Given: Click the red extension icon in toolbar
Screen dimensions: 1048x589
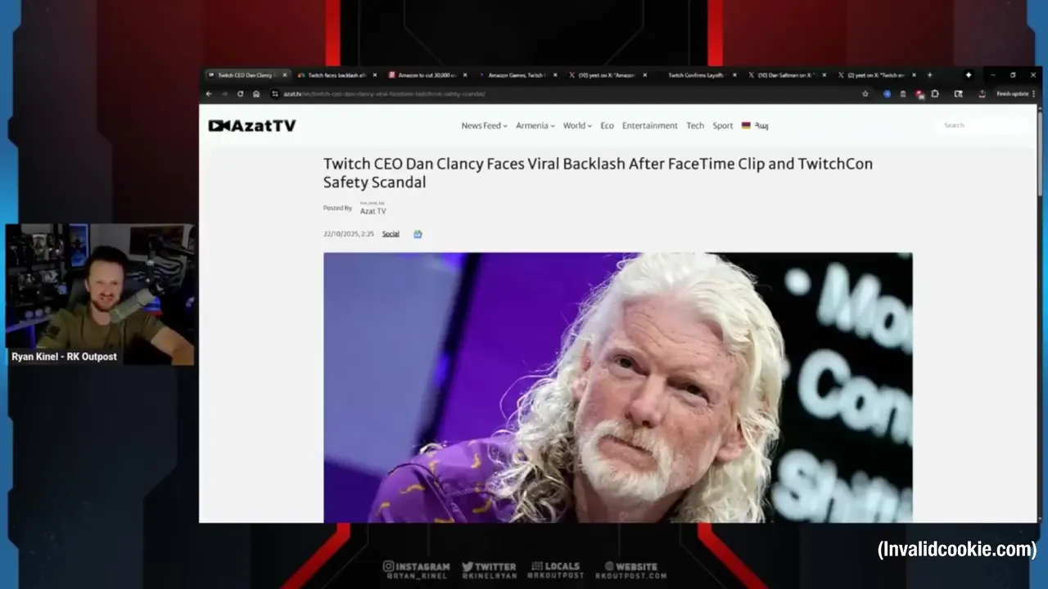Looking at the screenshot, I should coord(919,94).
